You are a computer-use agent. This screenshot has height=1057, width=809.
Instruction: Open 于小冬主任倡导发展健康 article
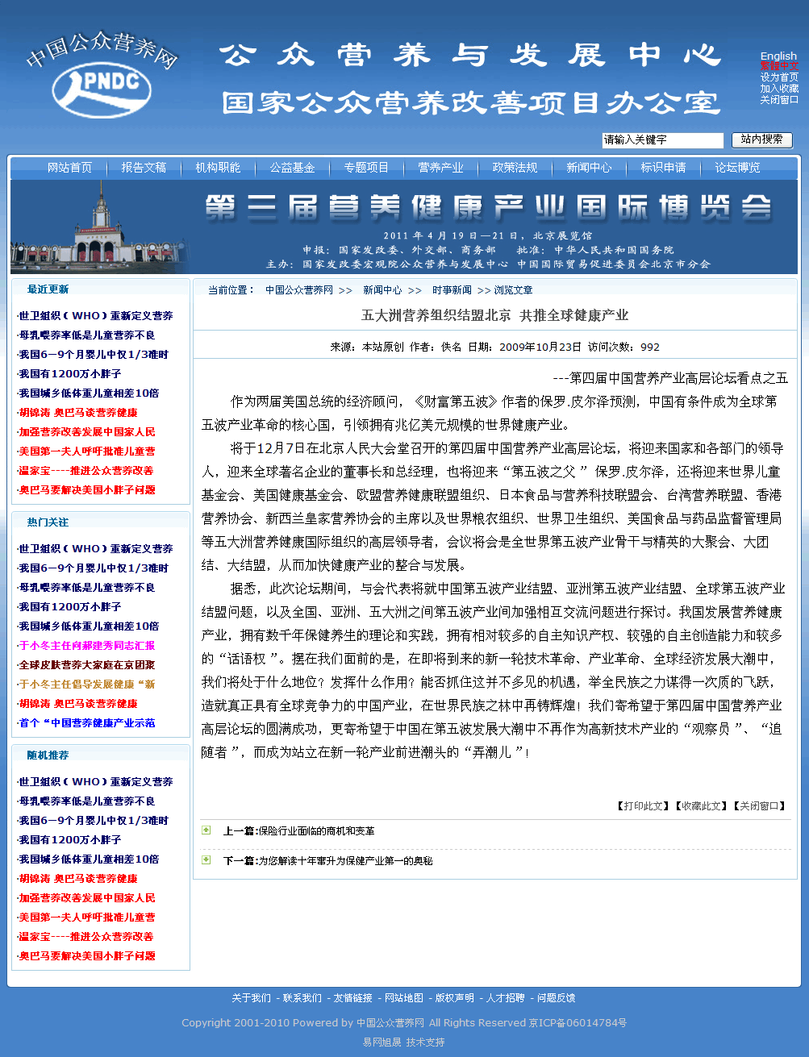[87, 685]
